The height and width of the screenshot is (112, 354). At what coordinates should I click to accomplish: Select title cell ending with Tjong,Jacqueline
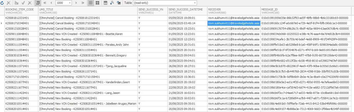click(88, 66)
